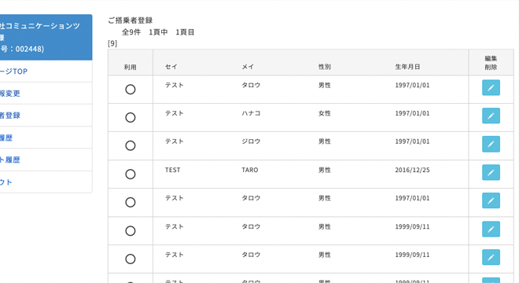Viewport: 519px width, 283px height.
Task: Select the fifth row 利用 radio button
Action: (131, 202)
